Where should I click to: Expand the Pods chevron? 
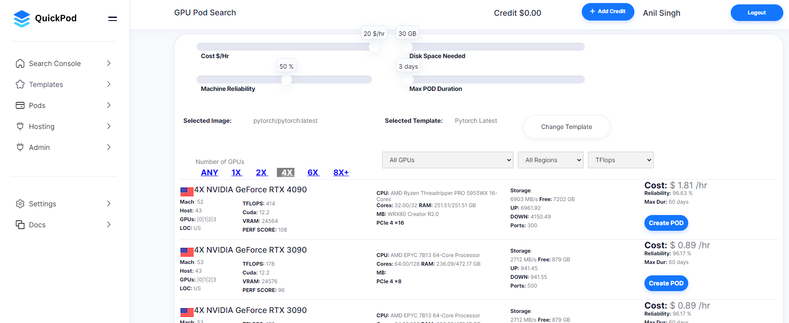coord(109,105)
